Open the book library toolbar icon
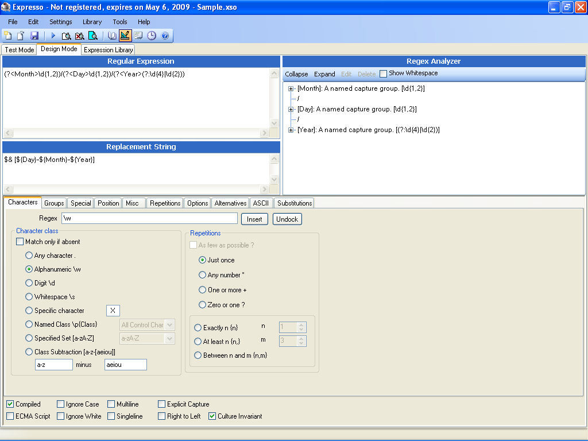This screenshot has height=441, width=588. [113, 36]
